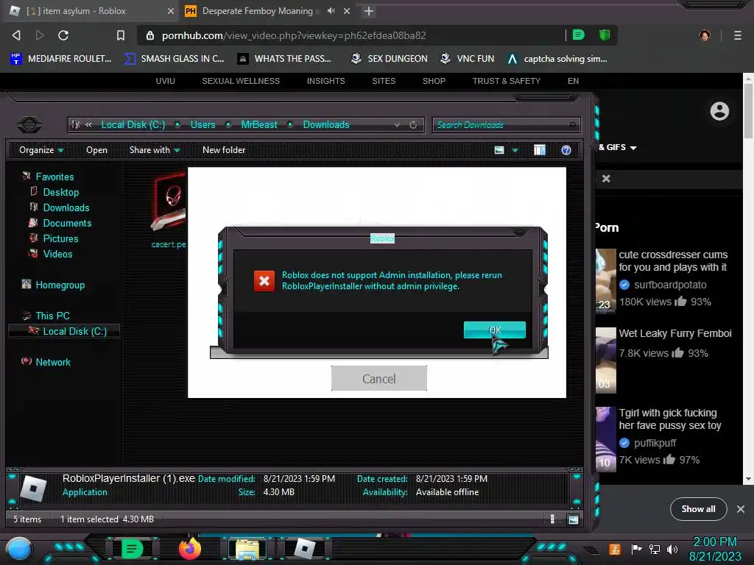Open UVIU in site top menu
Viewport: 754px width, 565px height.
coord(166,81)
